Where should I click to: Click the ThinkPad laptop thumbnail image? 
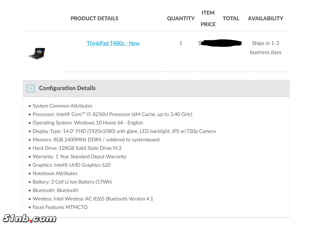tap(37, 53)
